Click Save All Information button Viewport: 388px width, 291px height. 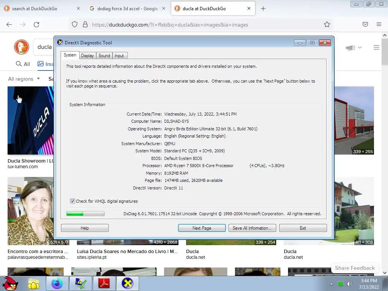(252, 228)
